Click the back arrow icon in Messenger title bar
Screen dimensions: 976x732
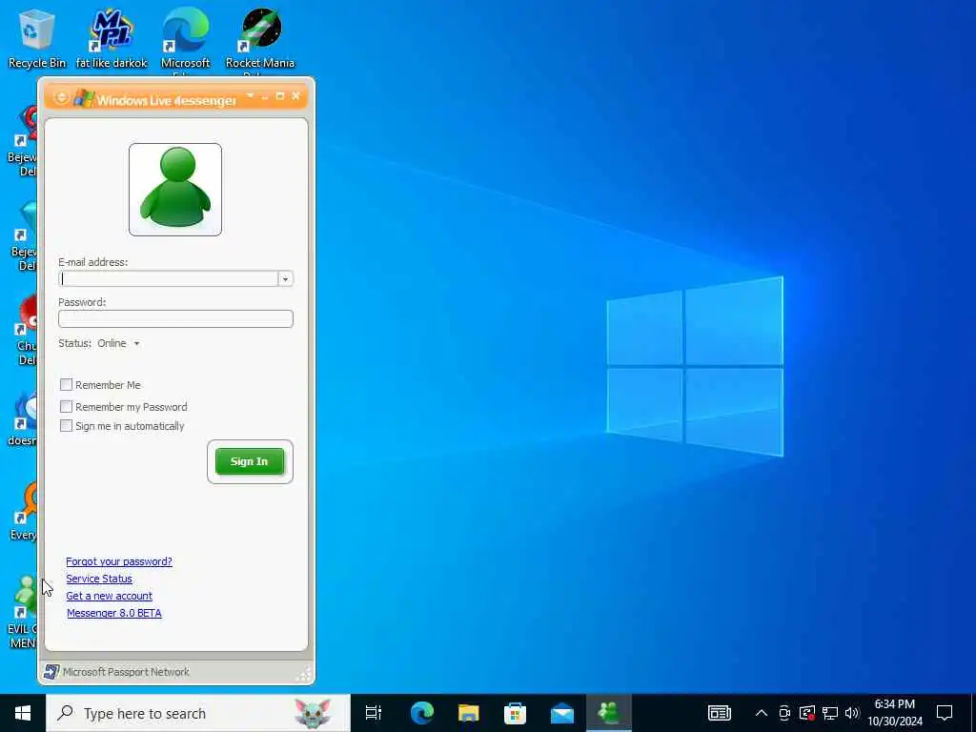tap(61, 98)
